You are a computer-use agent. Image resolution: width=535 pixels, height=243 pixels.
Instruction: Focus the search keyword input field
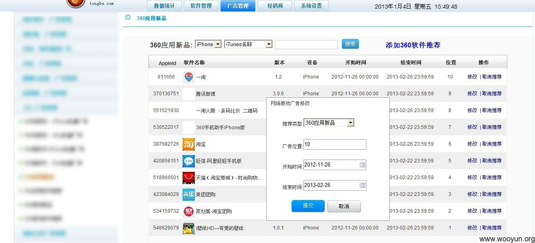pyautogui.click(x=306, y=44)
